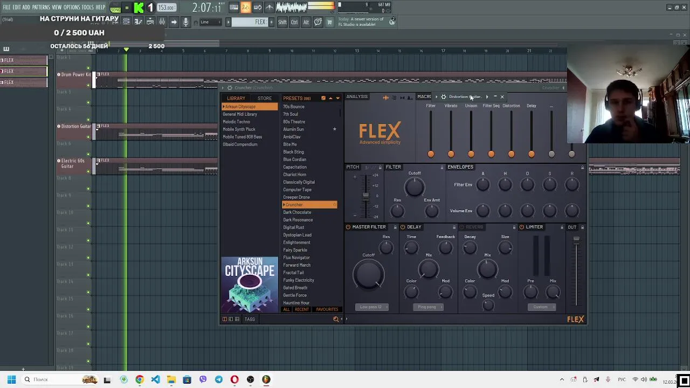690x388 pixels.
Task: Click the presets sort up arrow
Action: click(x=330, y=98)
